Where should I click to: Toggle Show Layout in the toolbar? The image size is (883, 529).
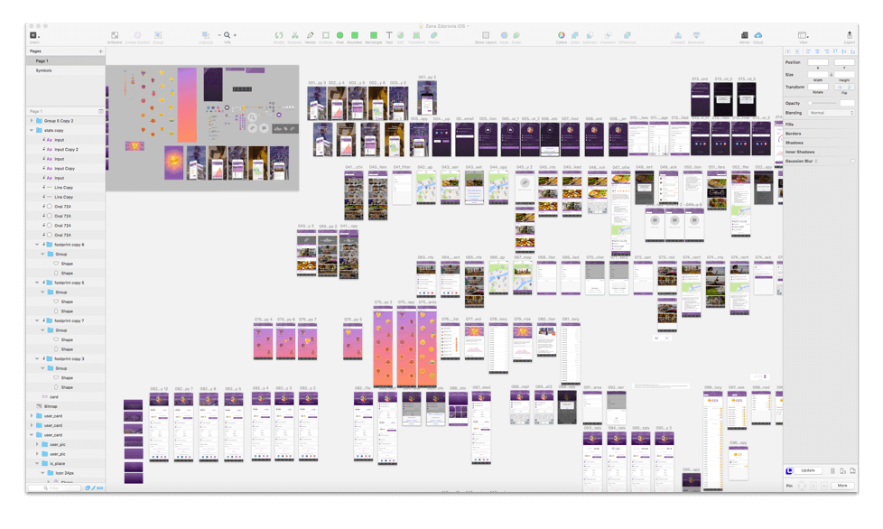coord(486,36)
